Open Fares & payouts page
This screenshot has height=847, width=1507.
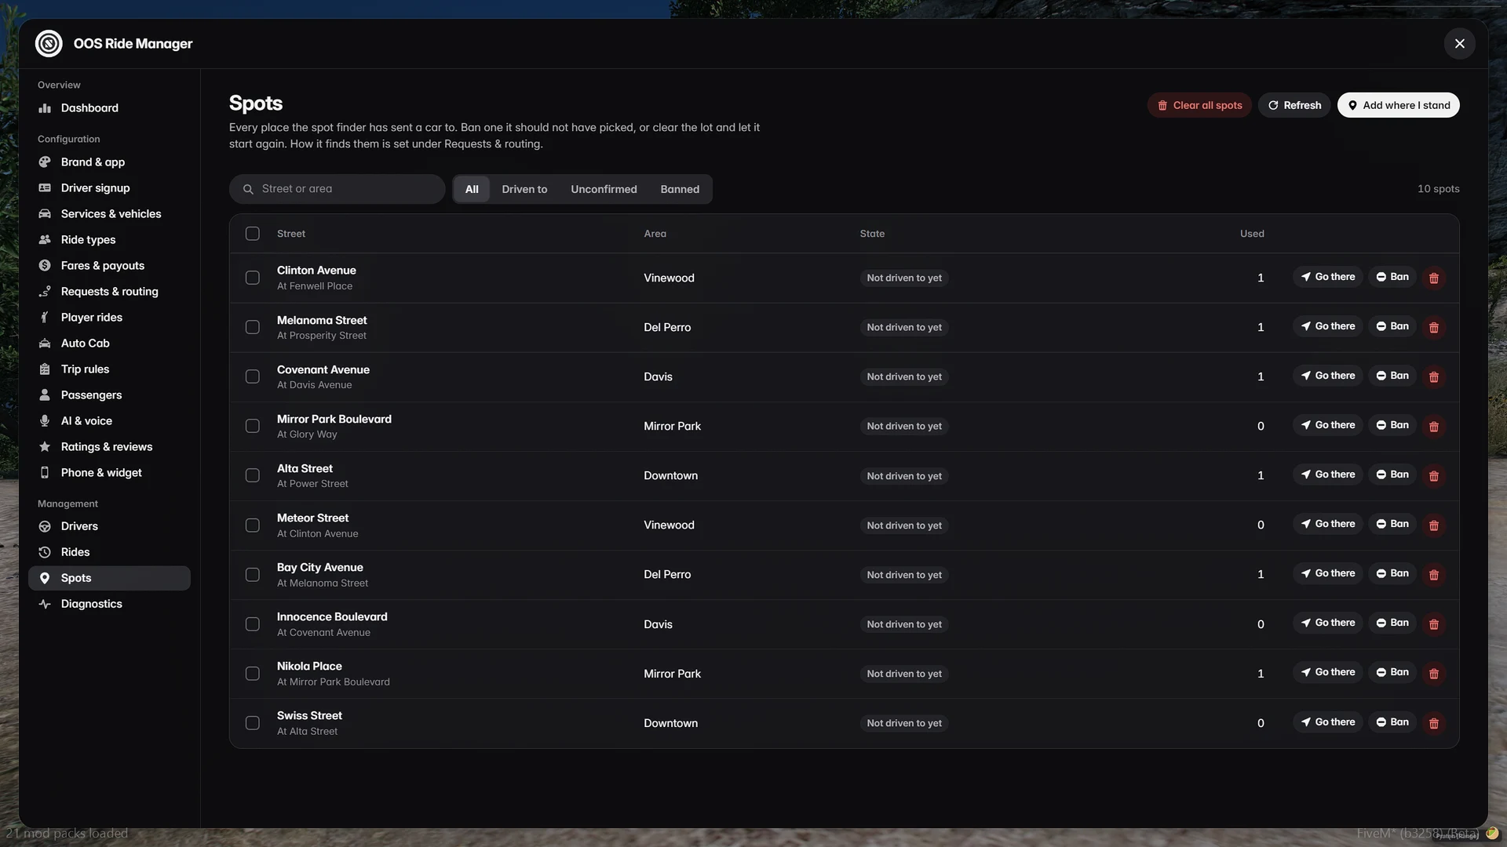109,266
